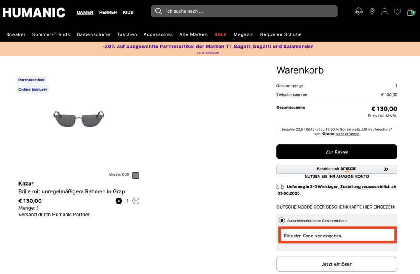Screen dimensions: 420x274
Task: Focus the 'Ich suche nach ...' search field
Action: (x=244, y=11)
